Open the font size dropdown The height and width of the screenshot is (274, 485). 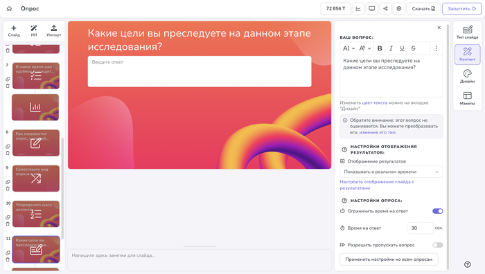point(349,48)
